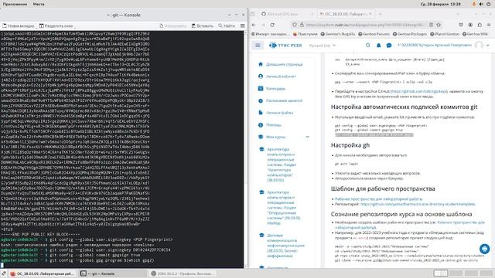Open Расписание занятий in sidebar
This screenshot has height=278, width=495.
point(280,100)
